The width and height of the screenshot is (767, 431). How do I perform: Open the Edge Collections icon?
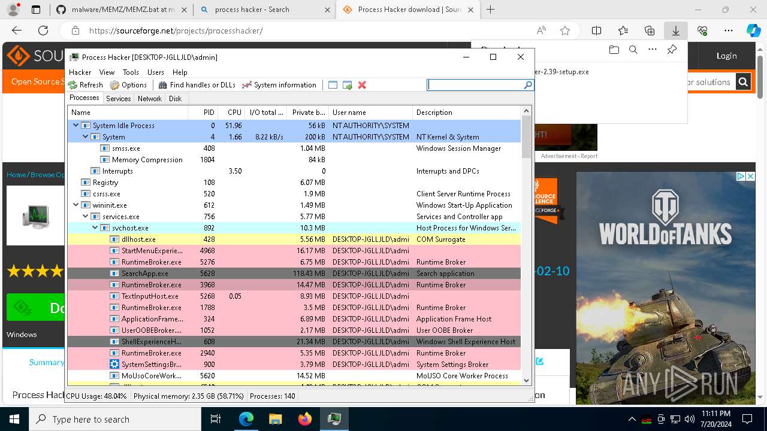pos(650,31)
